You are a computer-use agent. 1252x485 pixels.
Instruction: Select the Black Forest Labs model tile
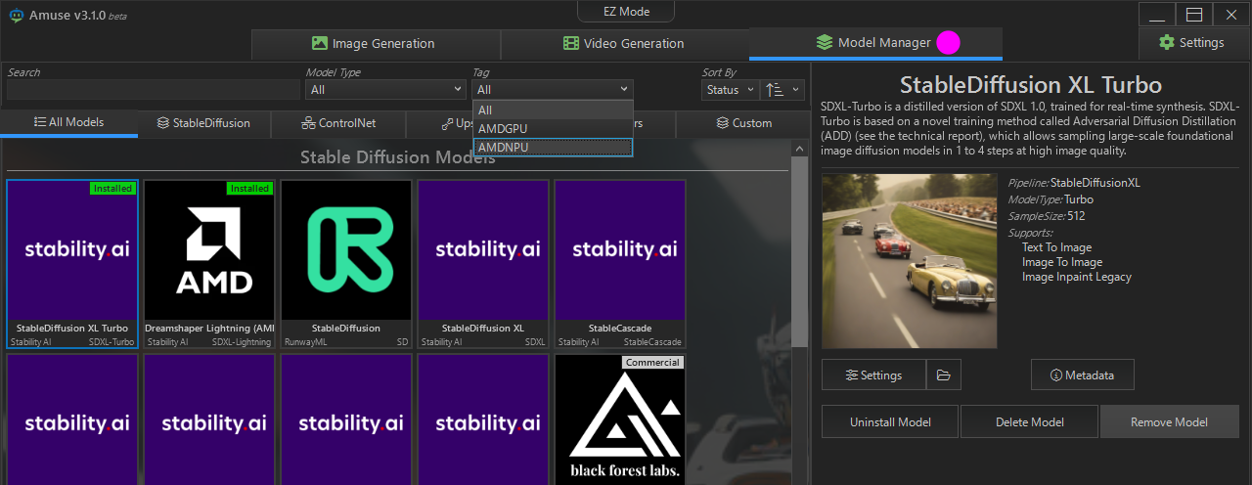[620, 419]
